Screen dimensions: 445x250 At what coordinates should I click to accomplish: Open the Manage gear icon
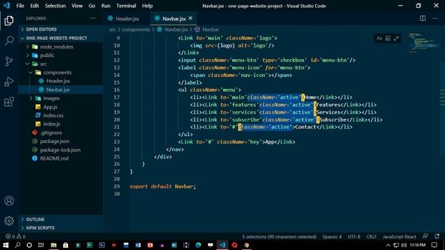coord(9,221)
